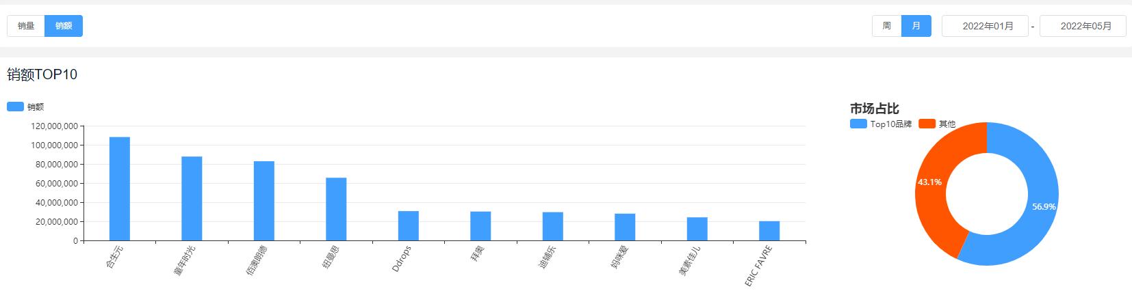Select the 销额 tab

(x=64, y=26)
